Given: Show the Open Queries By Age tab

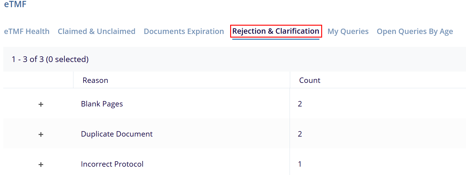Looking at the screenshot, I should (415, 31).
